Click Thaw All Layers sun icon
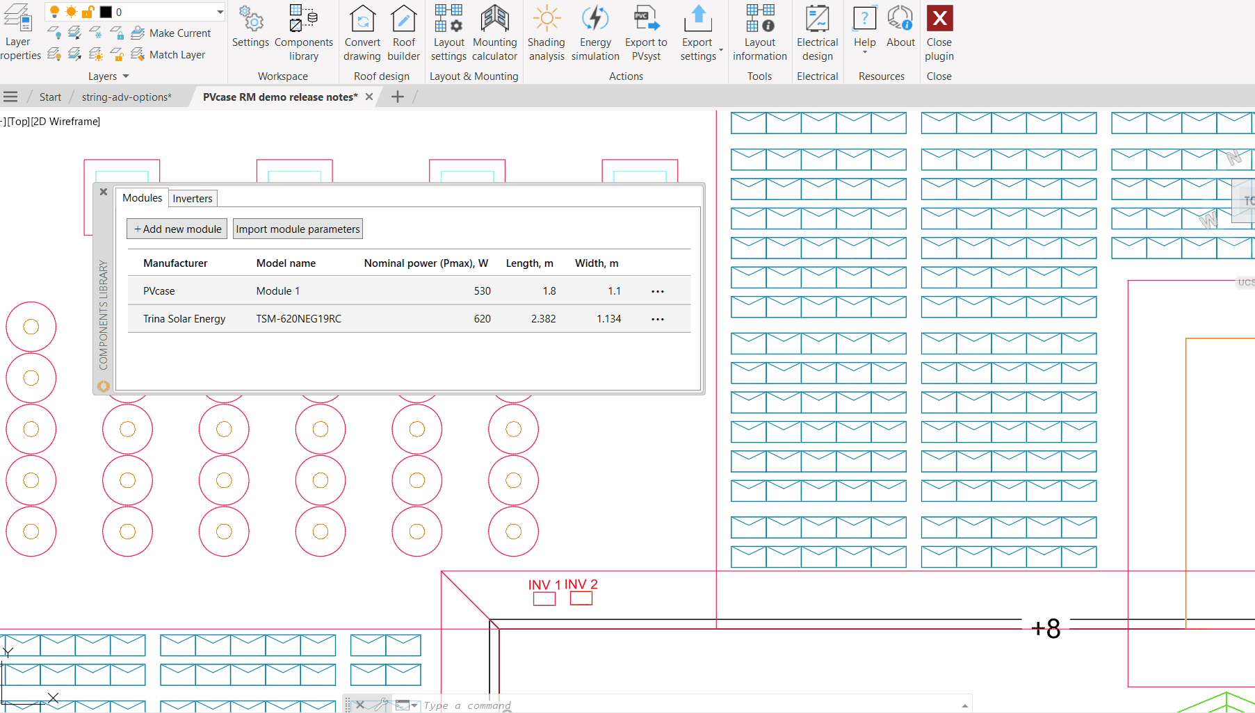1255x713 pixels. pyautogui.click(x=96, y=54)
